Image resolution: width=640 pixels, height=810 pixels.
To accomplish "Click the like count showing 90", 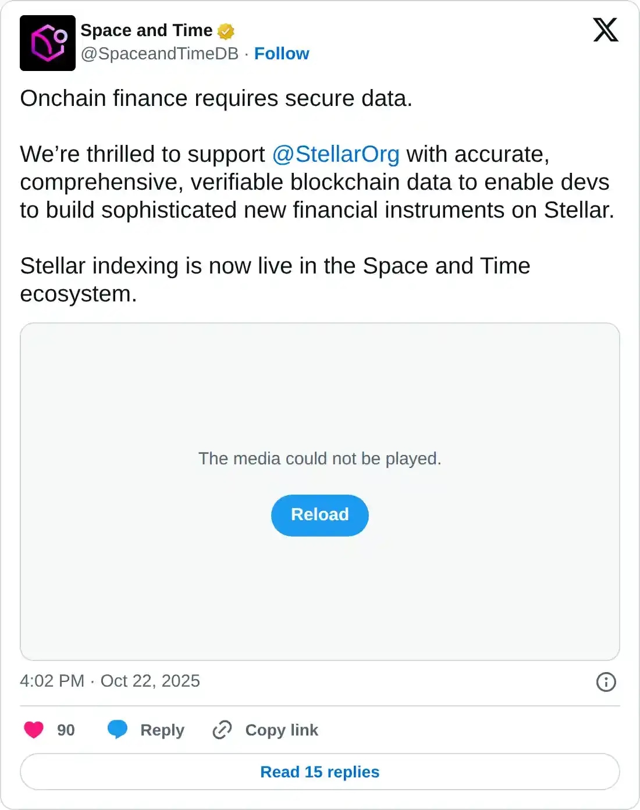I will pos(65,729).
